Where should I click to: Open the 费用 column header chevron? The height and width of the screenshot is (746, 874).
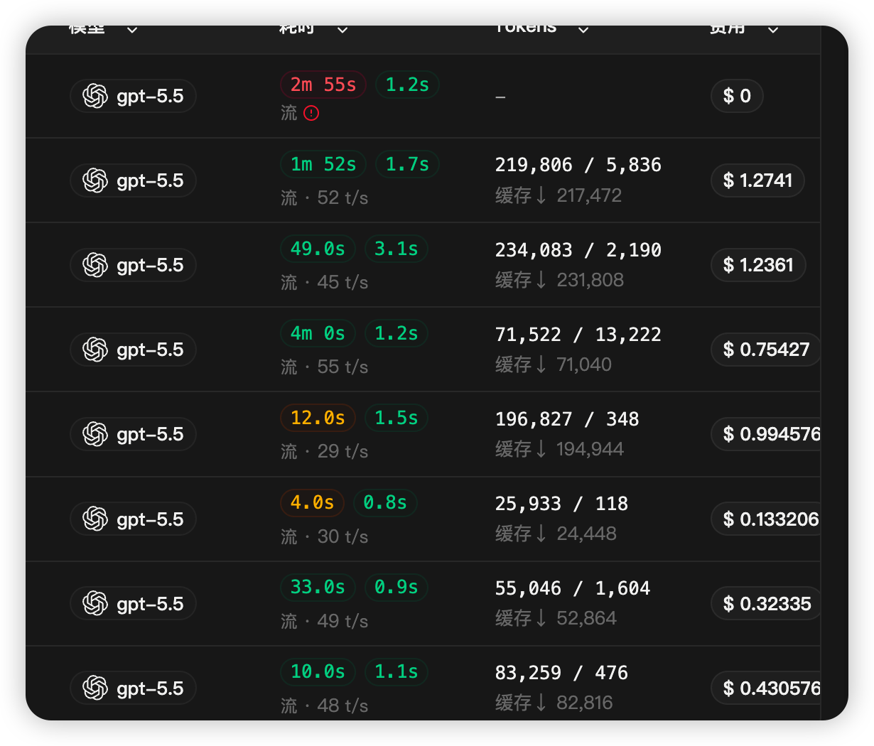coord(773,29)
